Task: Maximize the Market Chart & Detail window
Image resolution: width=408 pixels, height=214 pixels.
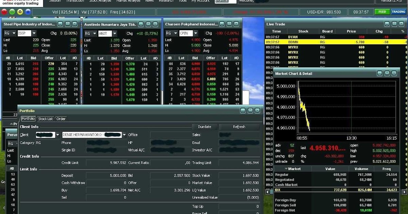Action: point(387,73)
